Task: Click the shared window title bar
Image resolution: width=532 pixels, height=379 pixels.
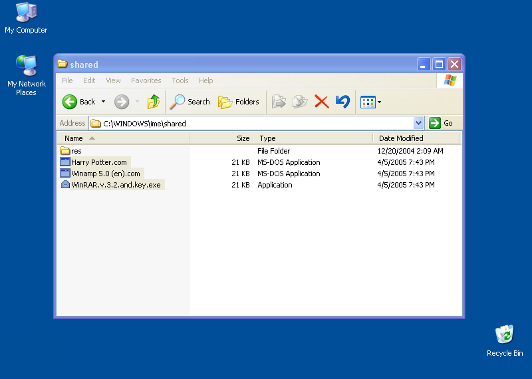Action: point(237,64)
